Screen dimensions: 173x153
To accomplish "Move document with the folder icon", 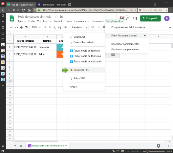I will click(x=61, y=17).
